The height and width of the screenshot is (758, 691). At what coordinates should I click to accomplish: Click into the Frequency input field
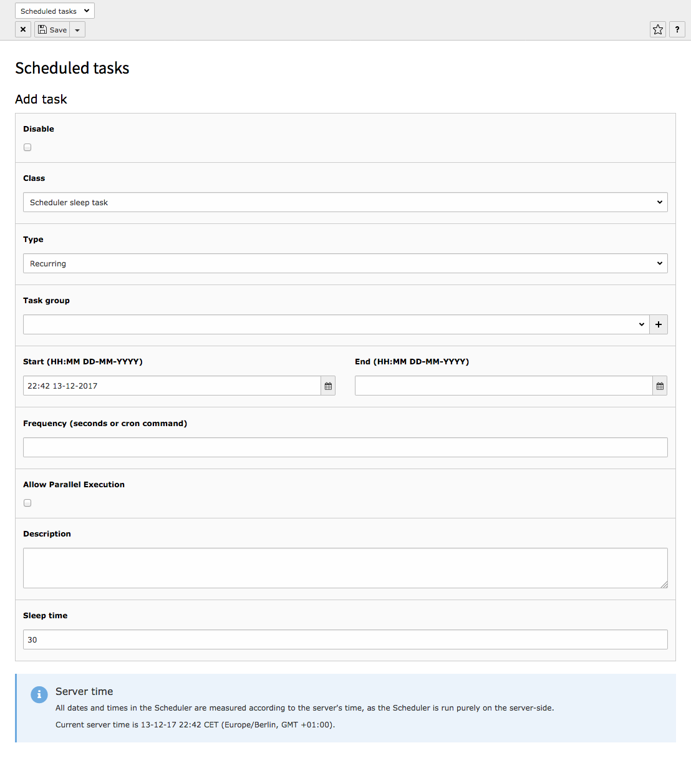[345, 447]
